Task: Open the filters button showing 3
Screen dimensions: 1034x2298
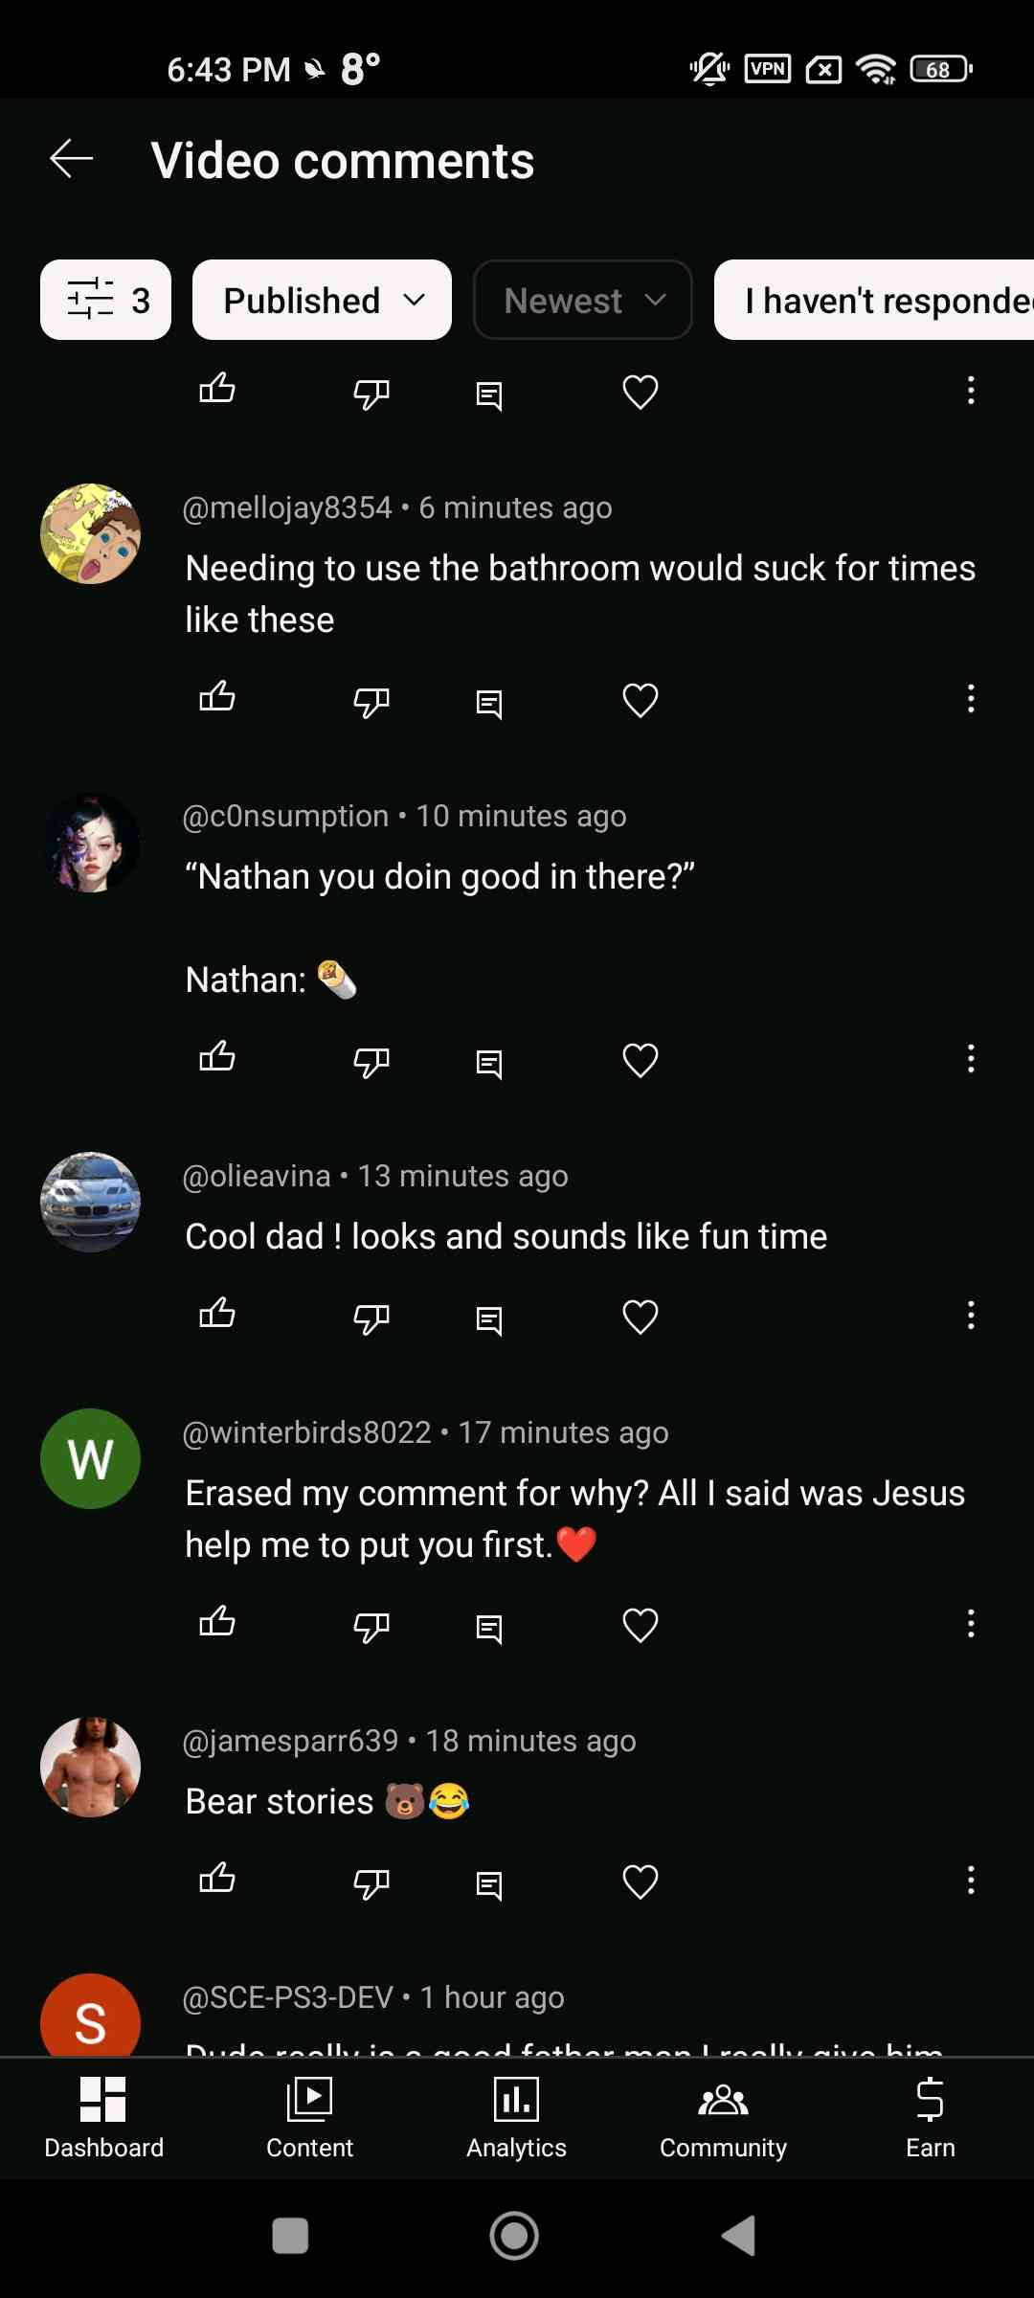Action: pos(105,300)
